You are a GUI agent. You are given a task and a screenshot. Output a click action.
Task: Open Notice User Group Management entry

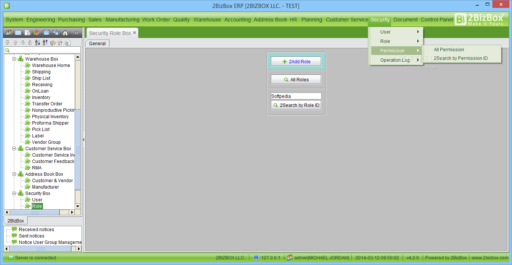50,242
